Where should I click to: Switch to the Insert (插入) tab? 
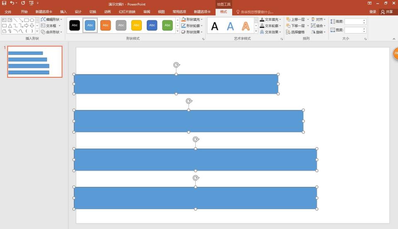[63, 12]
